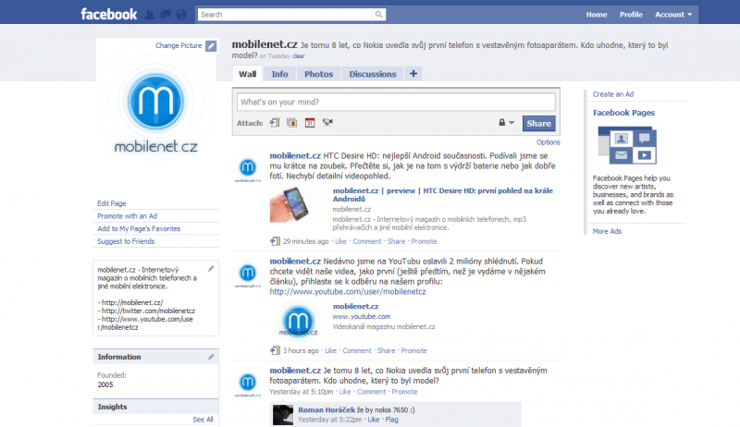The height and width of the screenshot is (427, 740).
Task: See All insights
Action: point(203,420)
